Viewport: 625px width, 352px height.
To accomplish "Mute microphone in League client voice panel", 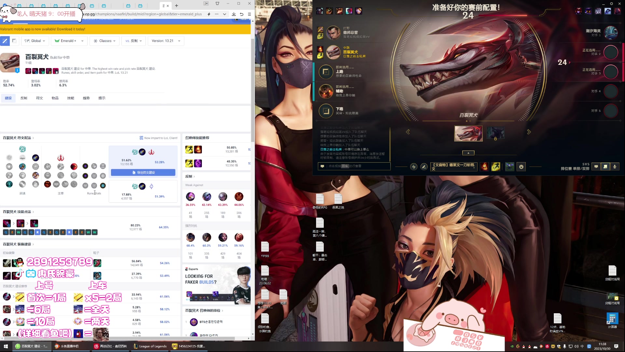I will [615, 167].
